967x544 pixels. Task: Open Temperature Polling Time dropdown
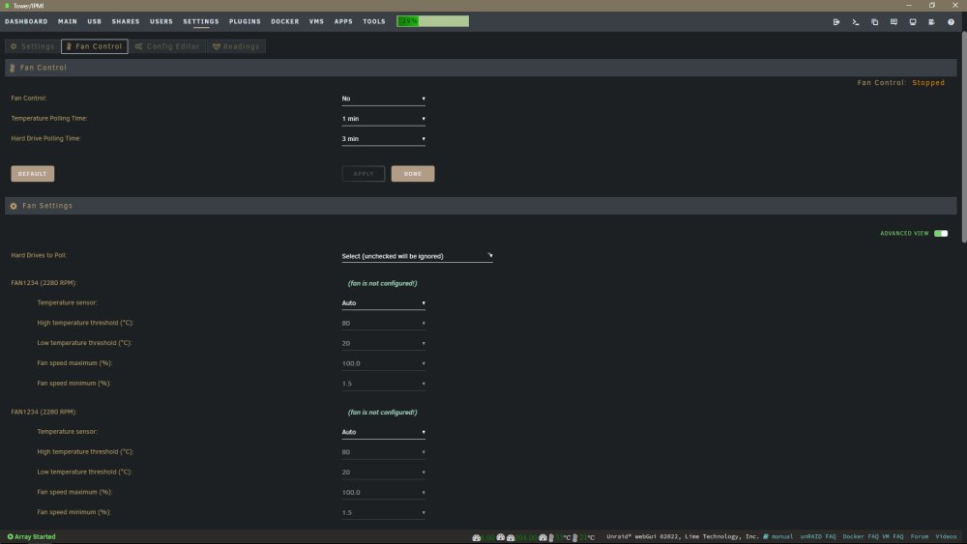click(x=384, y=119)
